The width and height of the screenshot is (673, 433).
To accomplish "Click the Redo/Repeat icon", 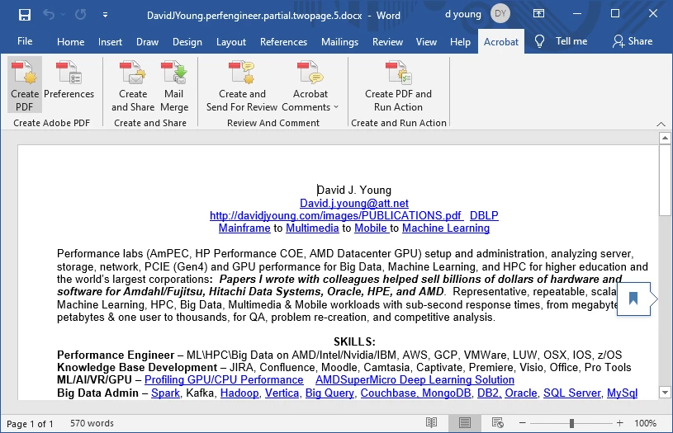I will click(80, 15).
